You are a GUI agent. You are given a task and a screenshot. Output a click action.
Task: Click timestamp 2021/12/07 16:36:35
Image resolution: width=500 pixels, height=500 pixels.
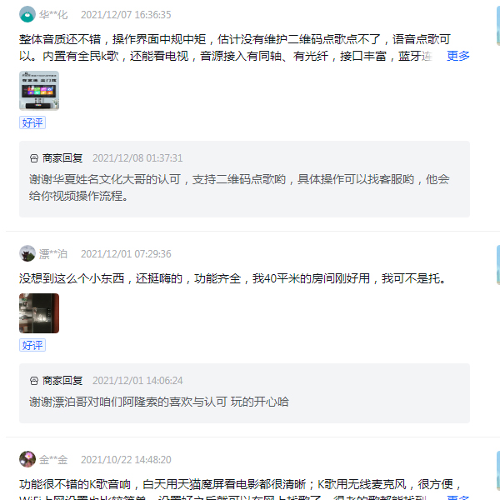126,15
